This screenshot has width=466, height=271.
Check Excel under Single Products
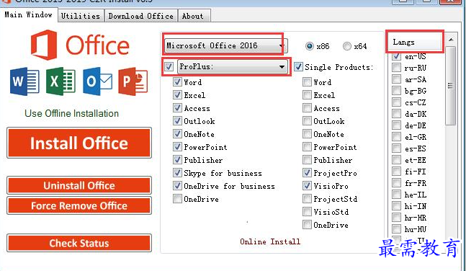pyautogui.click(x=307, y=95)
